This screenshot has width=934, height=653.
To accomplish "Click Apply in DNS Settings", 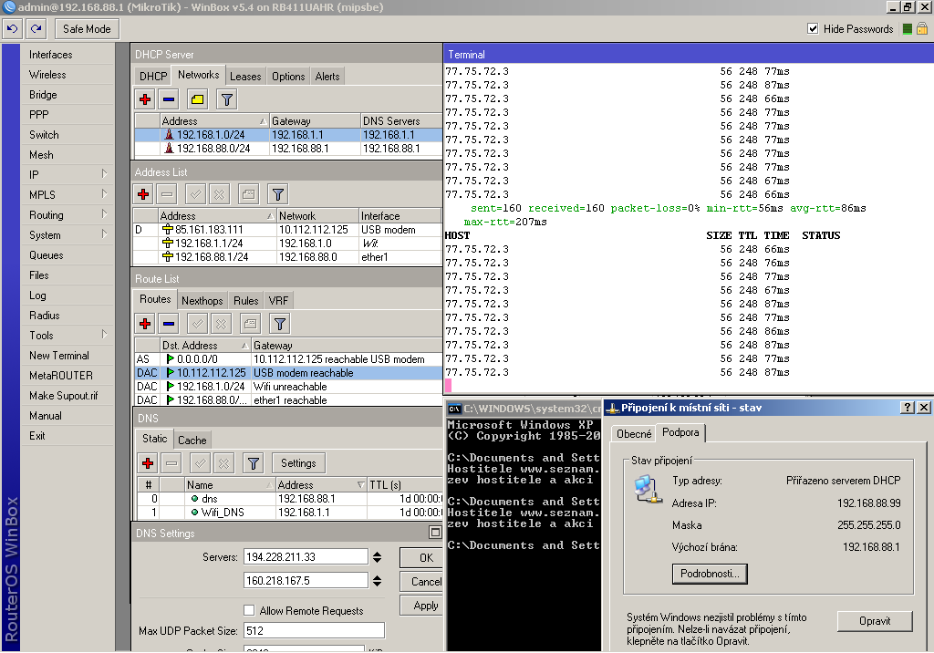I will click(421, 606).
